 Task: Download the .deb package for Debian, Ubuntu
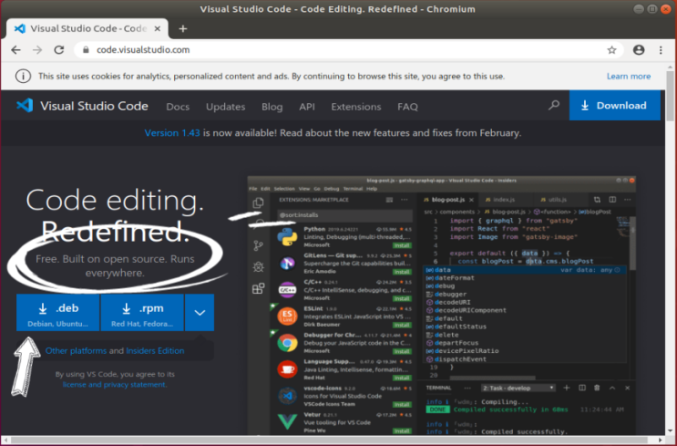(x=57, y=313)
